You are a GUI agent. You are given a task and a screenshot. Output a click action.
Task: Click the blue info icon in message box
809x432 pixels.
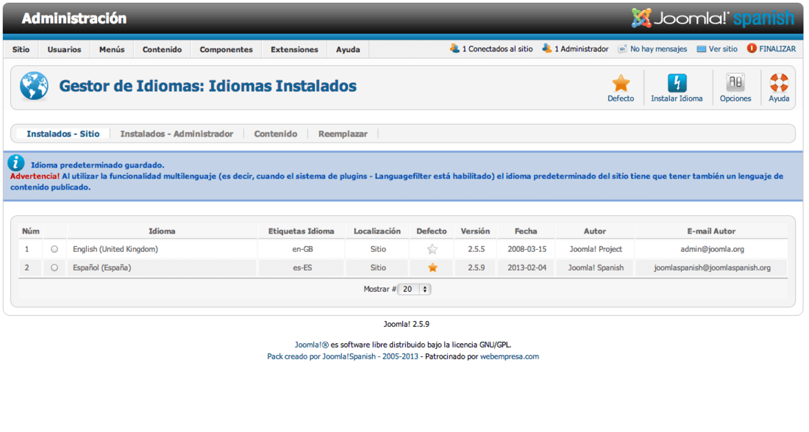click(15, 163)
